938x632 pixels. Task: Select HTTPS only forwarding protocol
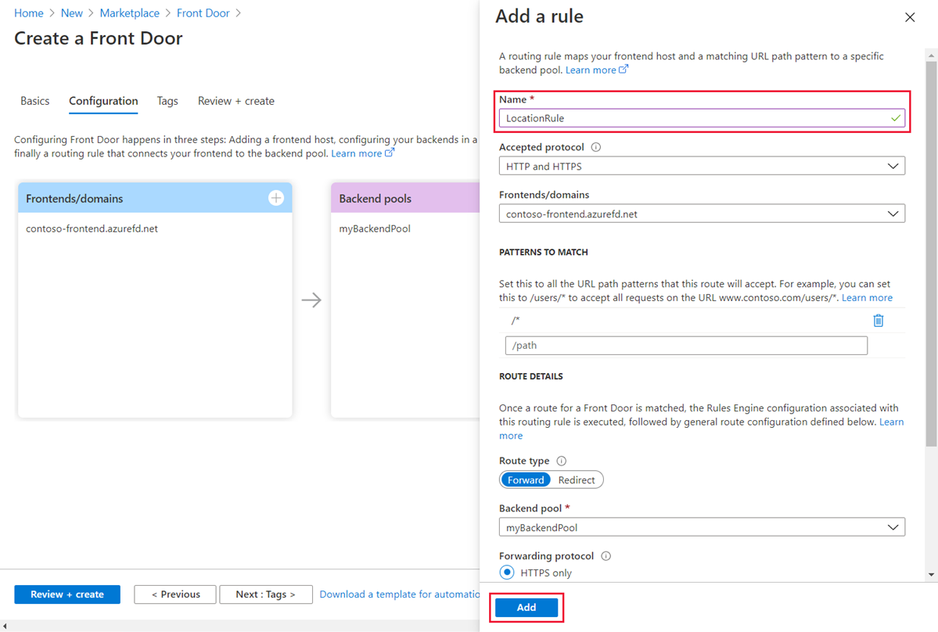(507, 573)
